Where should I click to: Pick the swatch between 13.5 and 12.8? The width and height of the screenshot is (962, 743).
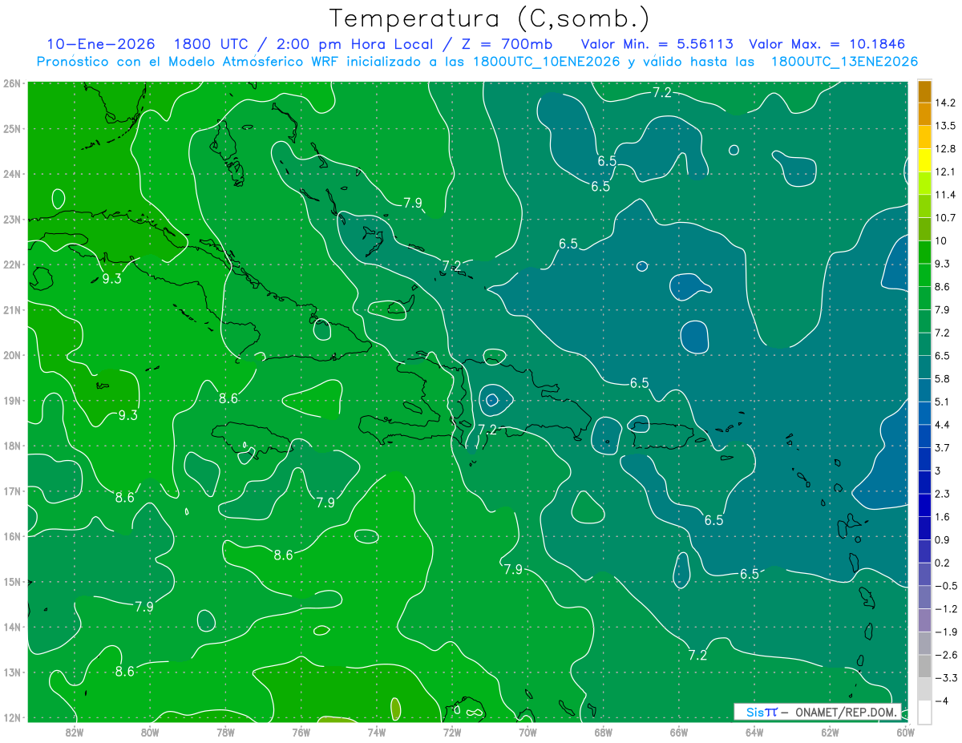click(x=924, y=137)
